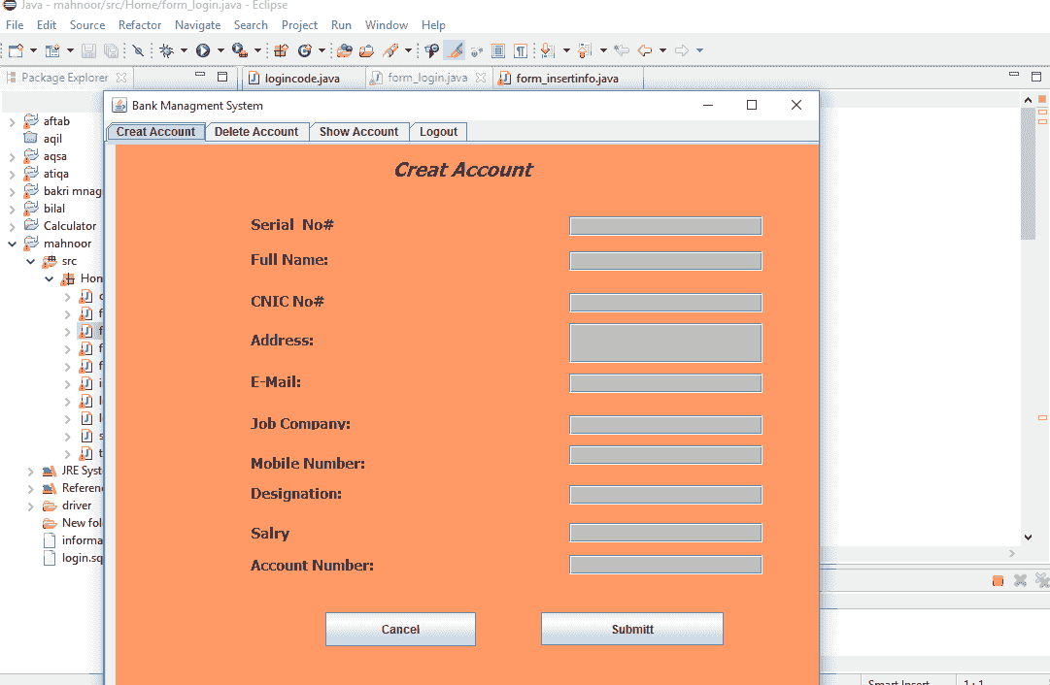Click the Skip All Breakpoints icon
Viewport: 1050px width, 685px height.
138,50
